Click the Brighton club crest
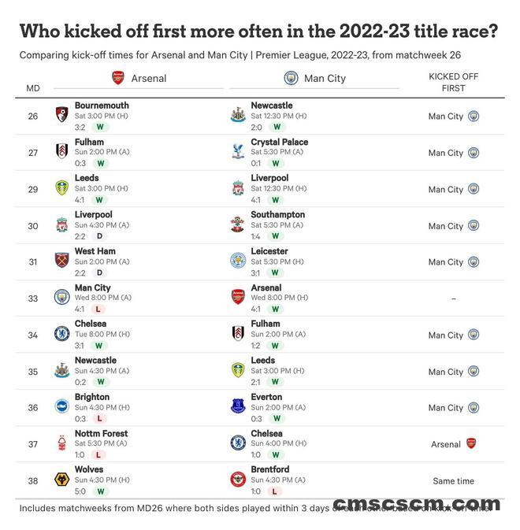Image resolution: width=520 pixels, height=530 pixels. 61,406
